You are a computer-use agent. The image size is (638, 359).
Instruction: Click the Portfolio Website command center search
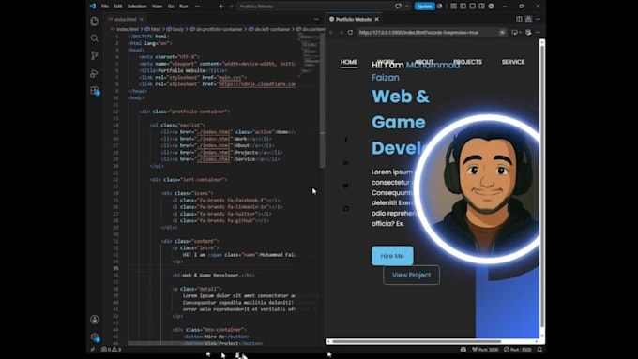pos(313,7)
